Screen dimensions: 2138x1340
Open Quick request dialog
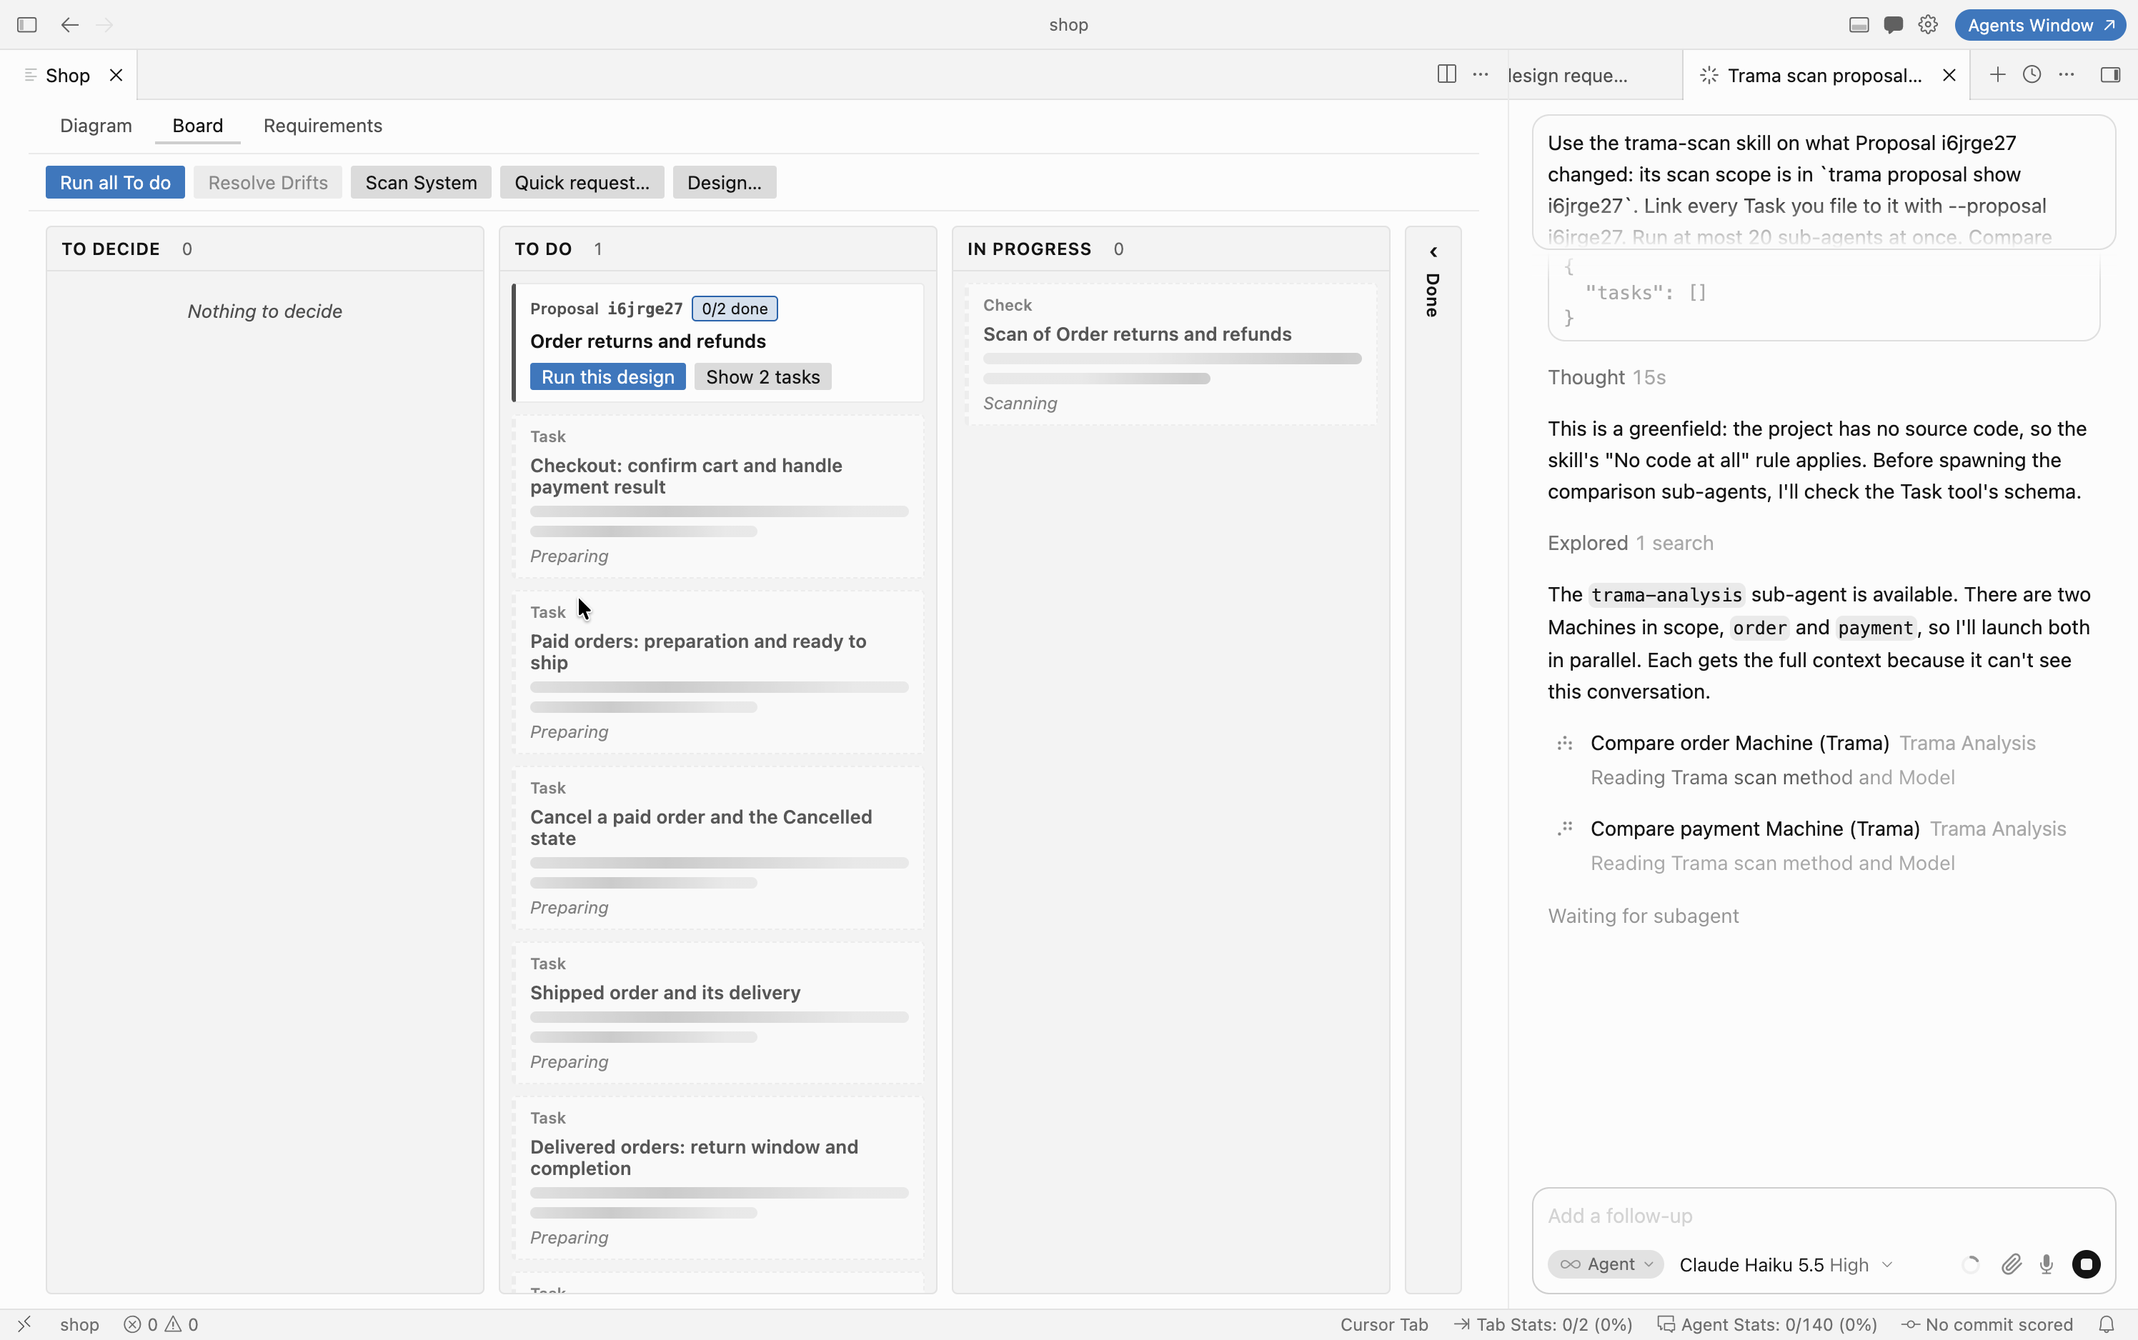(x=582, y=183)
